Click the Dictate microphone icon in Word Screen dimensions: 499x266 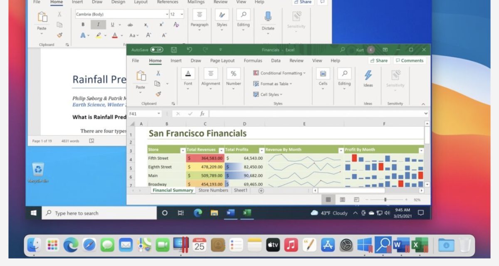[x=268, y=17]
